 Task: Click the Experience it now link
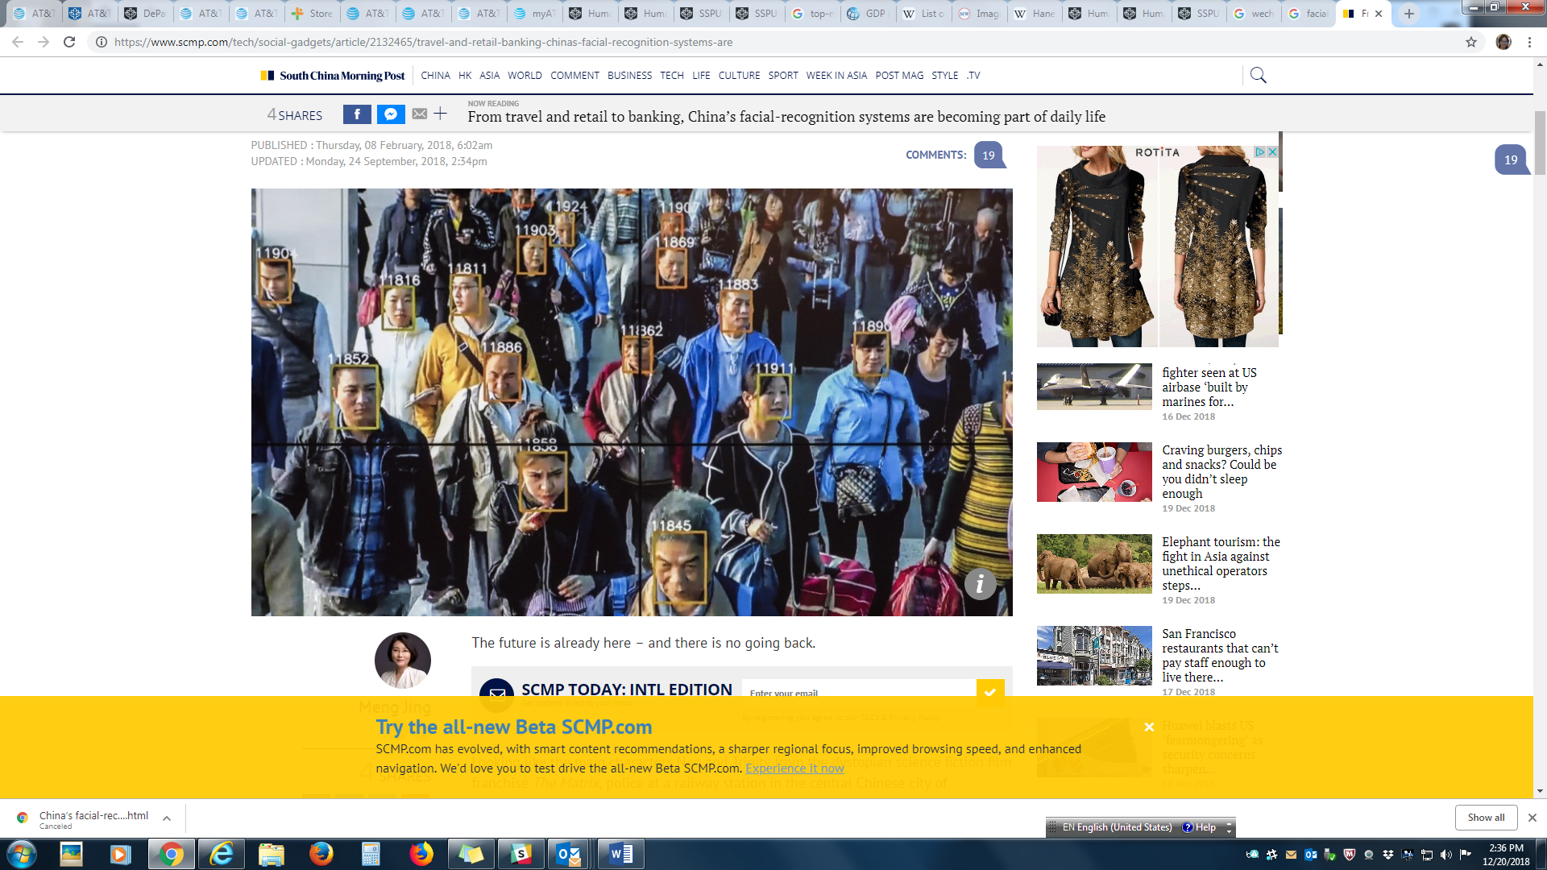tap(794, 768)
